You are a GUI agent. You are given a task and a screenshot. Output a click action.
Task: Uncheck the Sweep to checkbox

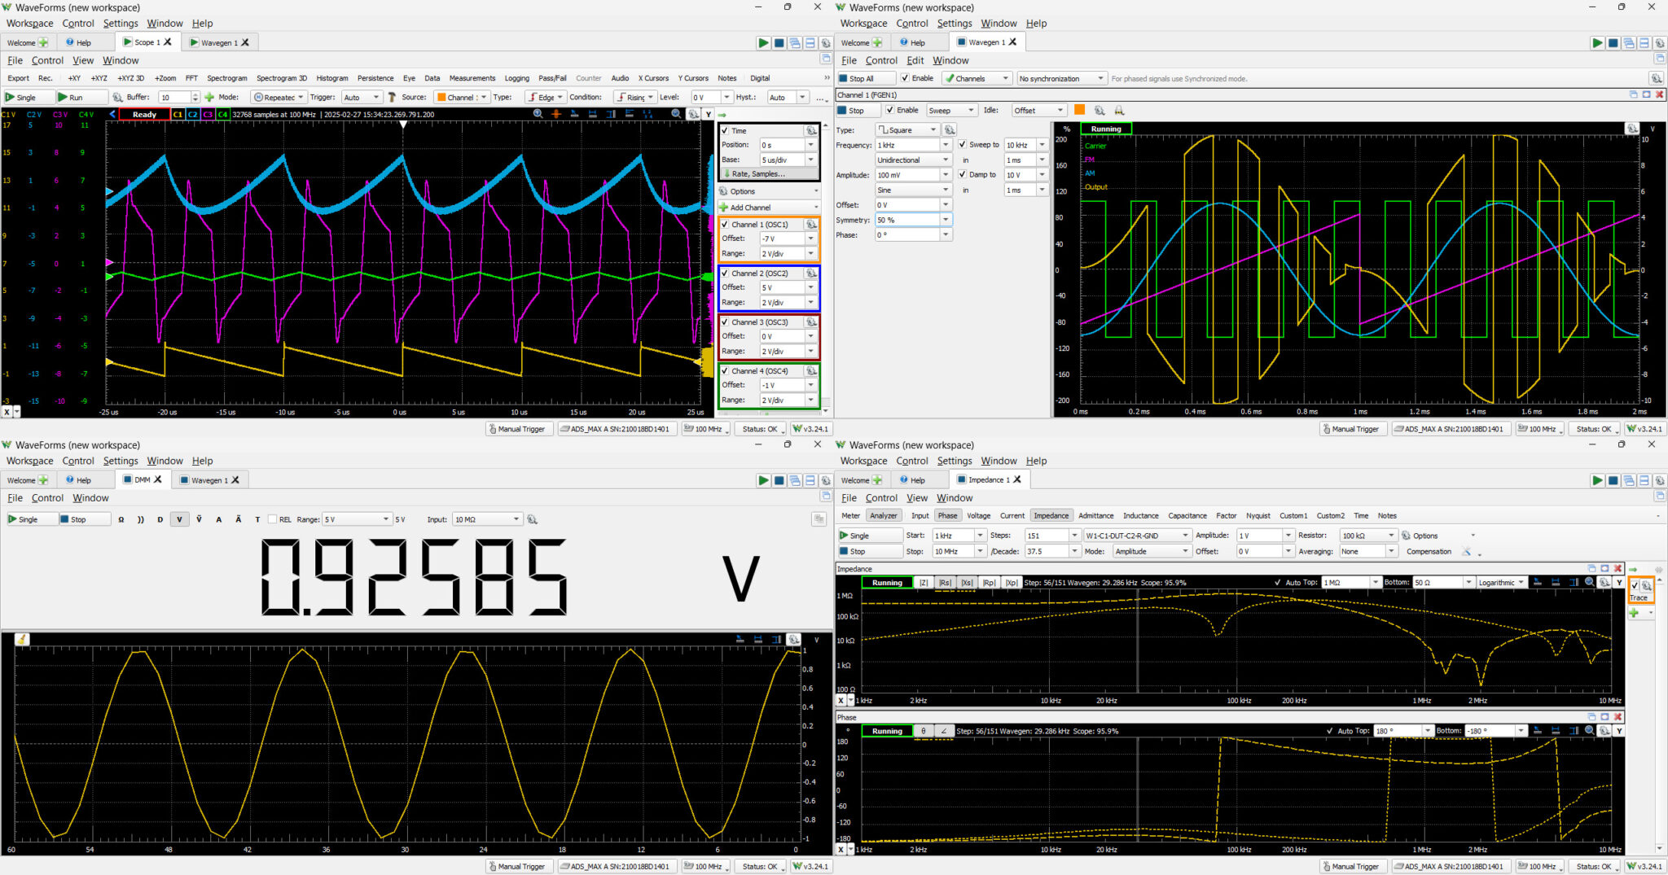962,145
